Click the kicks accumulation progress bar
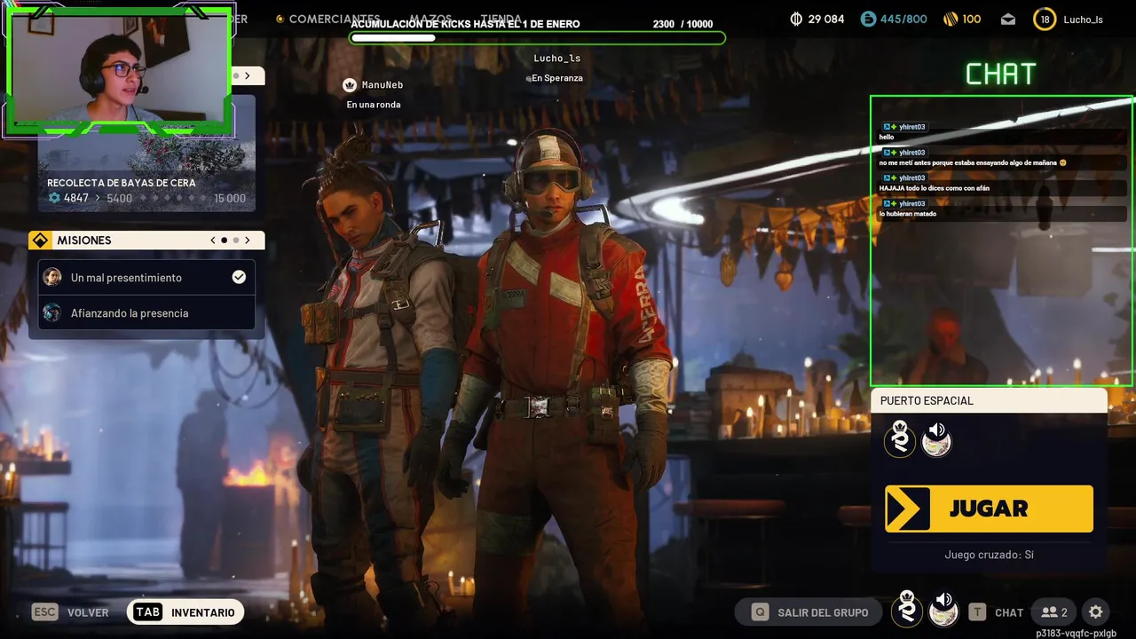The width and height of the screenshot is (1136, 639). (x=538, y=38)
